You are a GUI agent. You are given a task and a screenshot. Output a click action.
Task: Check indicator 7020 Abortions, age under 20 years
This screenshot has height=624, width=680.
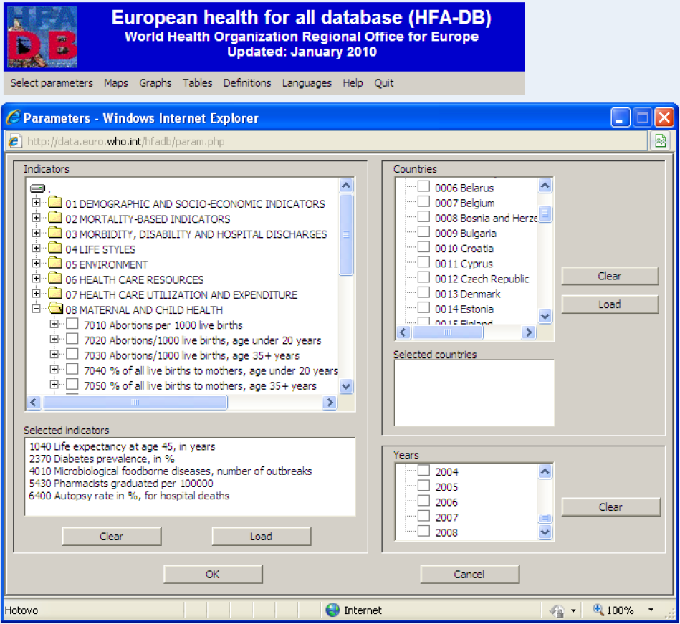(x=72, y=339)
